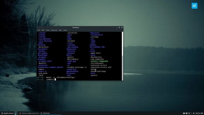Viewport: 204px width, 115px height.
Task: Click the 'Documents' directory entry
Action: coord(42,49)
